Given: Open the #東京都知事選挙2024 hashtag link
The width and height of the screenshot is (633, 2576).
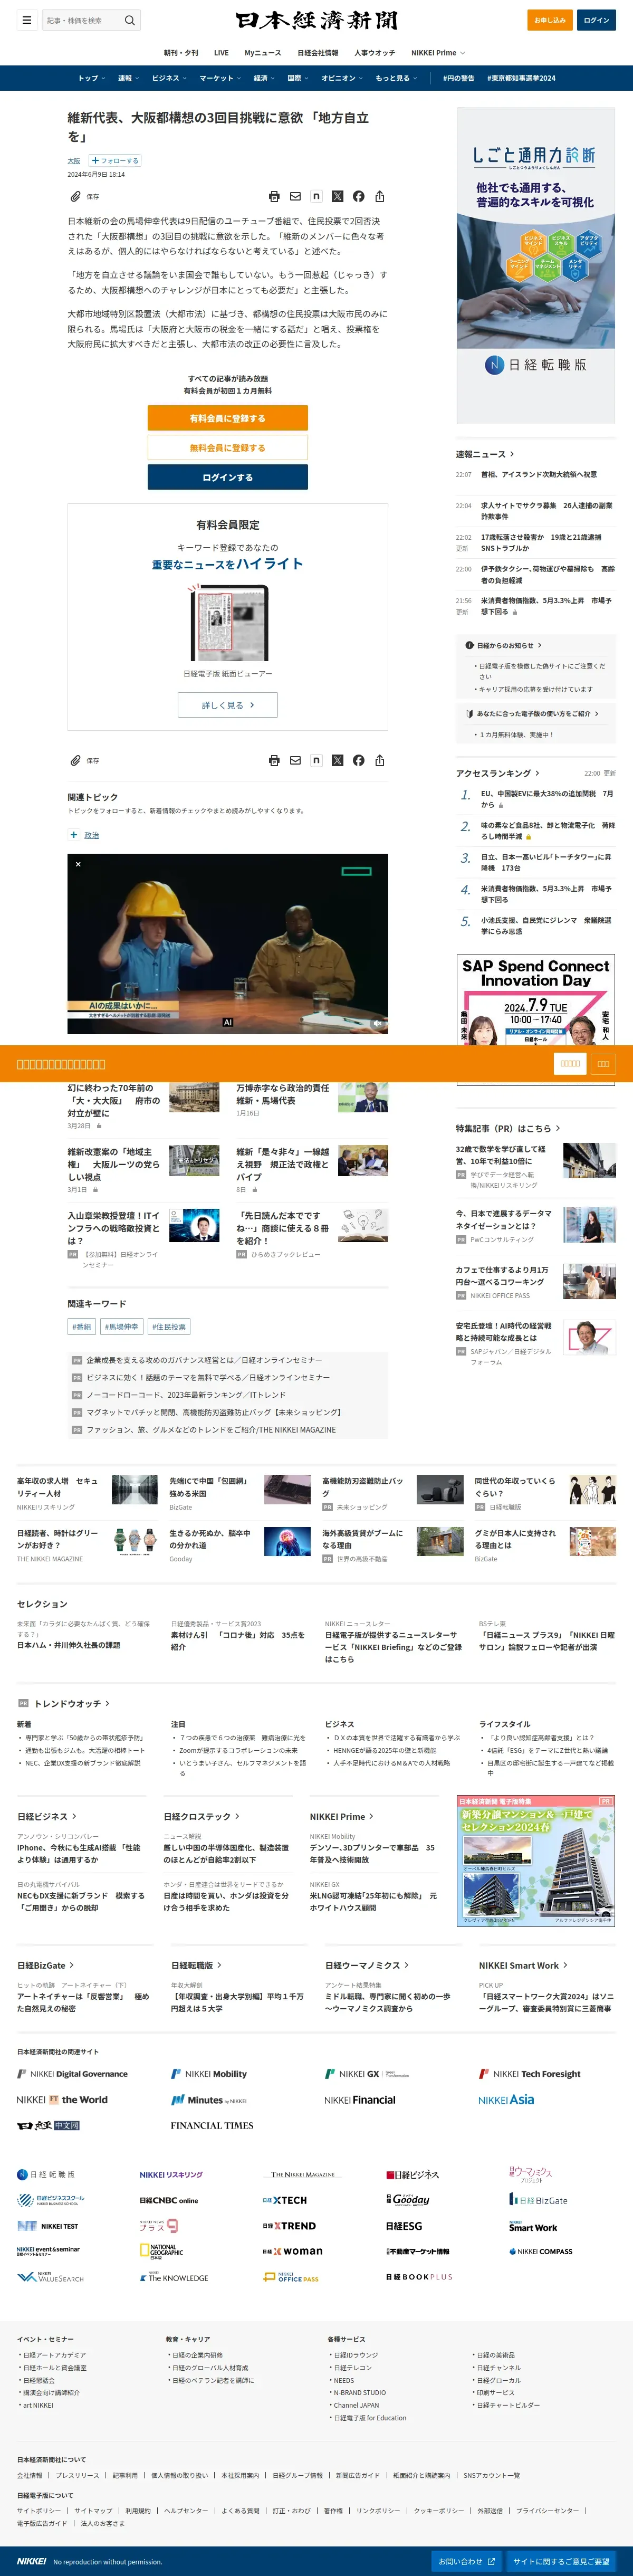Looking at the screenshot, I should point(521,78).
